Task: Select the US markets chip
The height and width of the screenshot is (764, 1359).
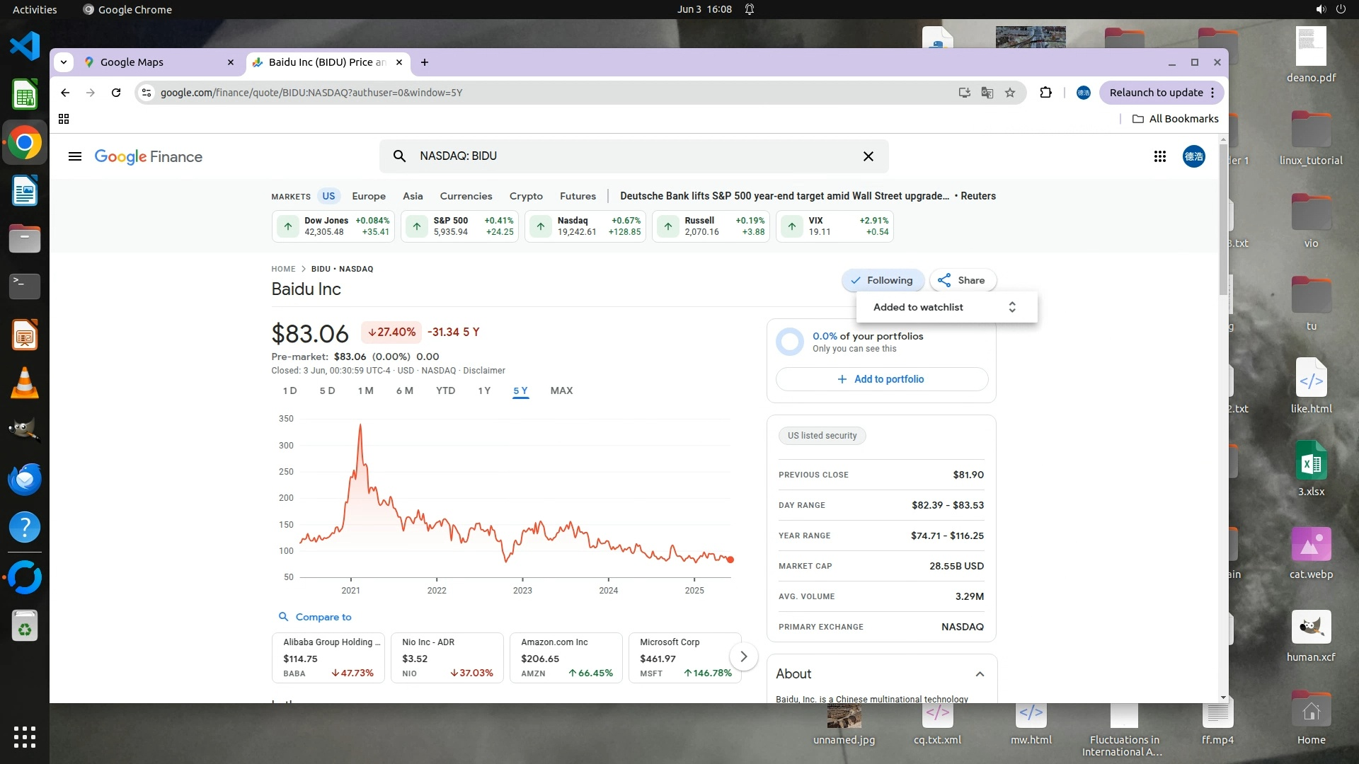Action: tap(328, 196)
